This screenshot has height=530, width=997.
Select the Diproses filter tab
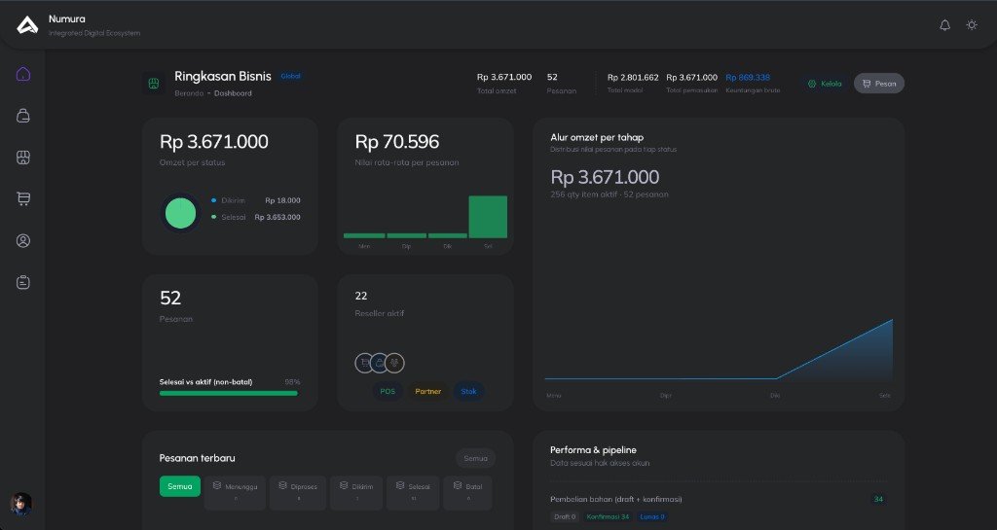(x=298, y=492)
